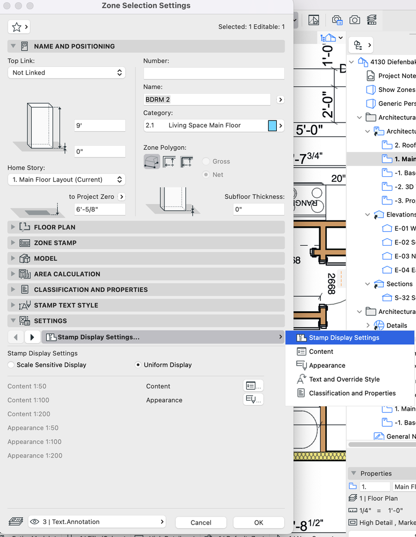Image resolution: width=416 pixels, height=537 pixels.
Task: Open E-03 elevation in navigator
Action: pyautogui.click(x=399, y=256)
